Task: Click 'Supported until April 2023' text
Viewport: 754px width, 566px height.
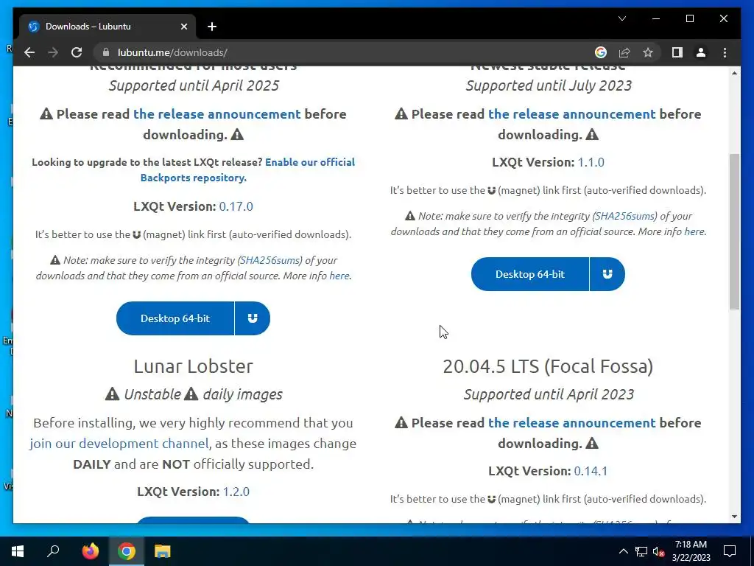Action: pos(549,394)
